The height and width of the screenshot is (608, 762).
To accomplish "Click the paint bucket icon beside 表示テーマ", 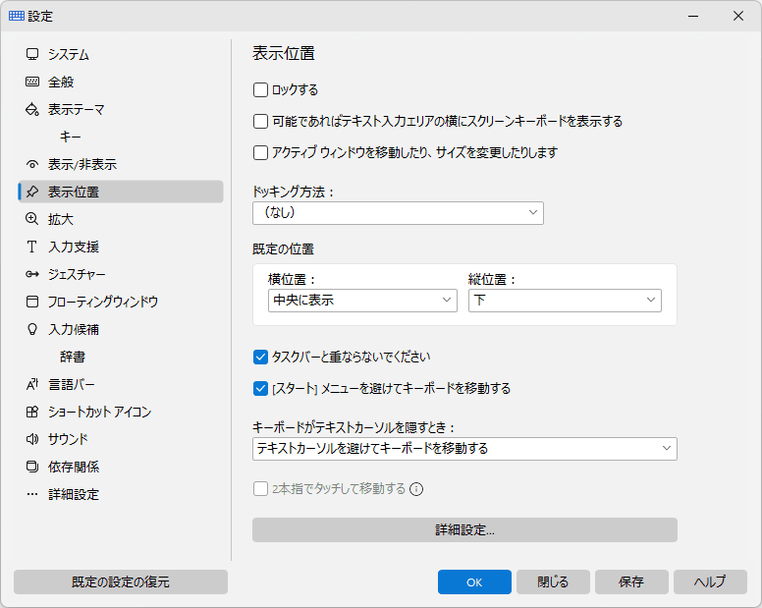I will [32, 109].
